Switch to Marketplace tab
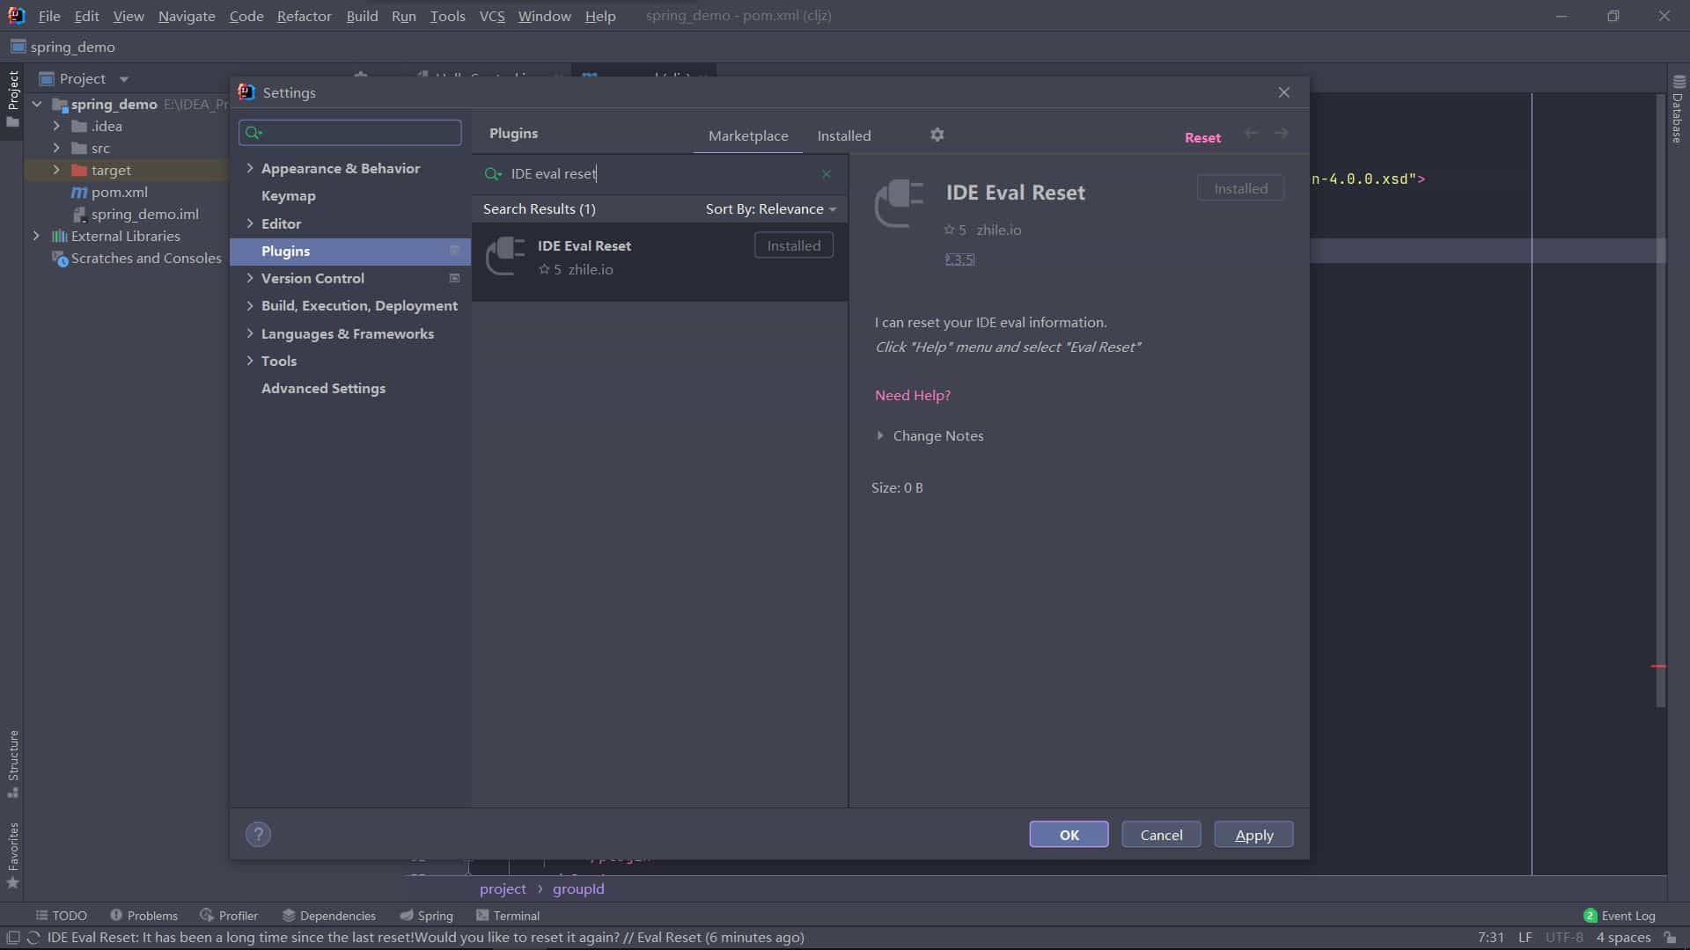 click(x=748, y=135)
